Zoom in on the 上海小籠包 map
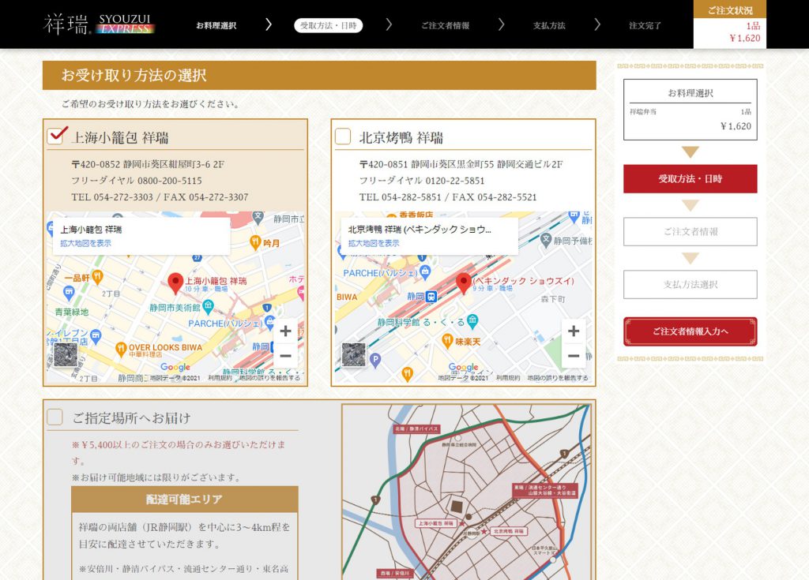 click(285, 331)
